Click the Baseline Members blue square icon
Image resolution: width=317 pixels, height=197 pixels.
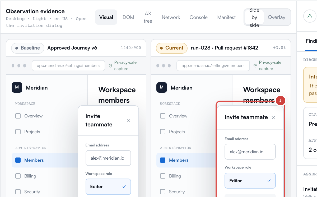(18, 160)
